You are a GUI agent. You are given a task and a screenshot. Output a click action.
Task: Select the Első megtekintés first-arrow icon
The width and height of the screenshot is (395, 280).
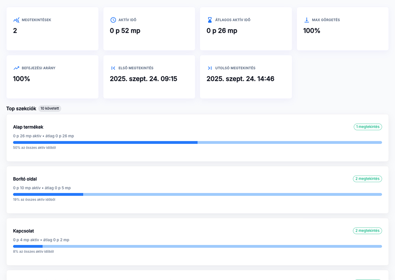(x=113, y=68)
